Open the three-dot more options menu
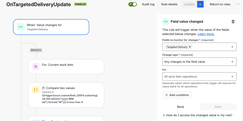 coord(238,4)
